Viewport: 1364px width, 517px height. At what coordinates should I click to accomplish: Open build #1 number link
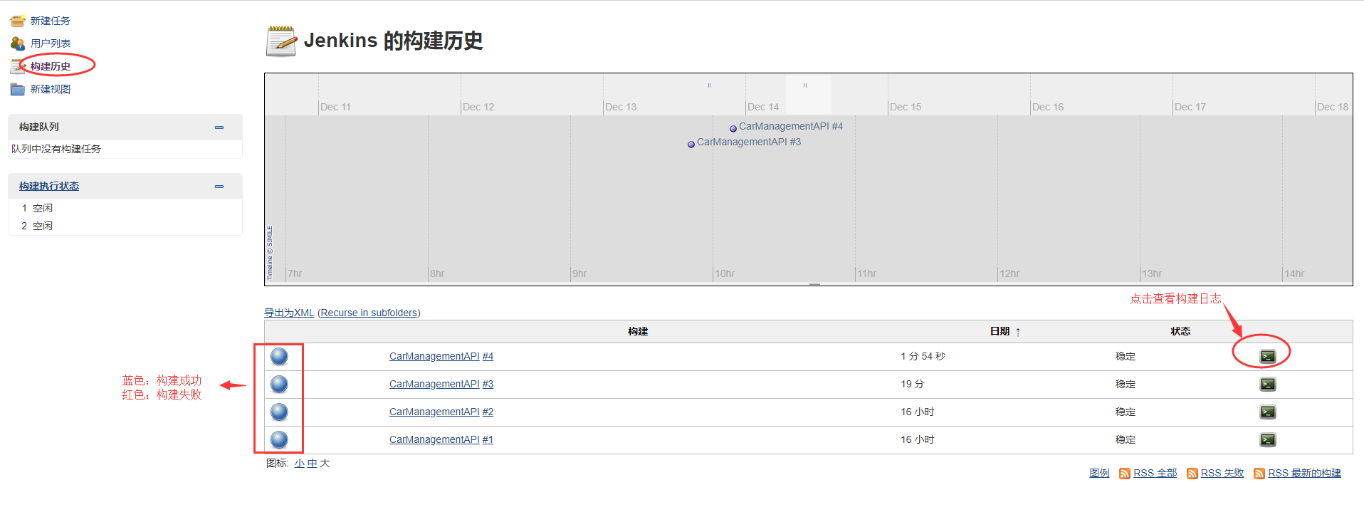pyautogui.click(x=488, y=439)
